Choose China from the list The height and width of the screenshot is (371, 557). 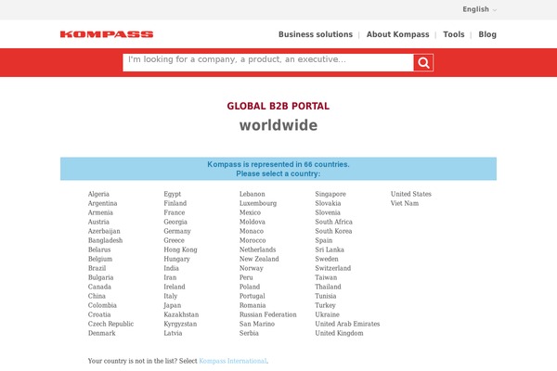coord(97,296)
